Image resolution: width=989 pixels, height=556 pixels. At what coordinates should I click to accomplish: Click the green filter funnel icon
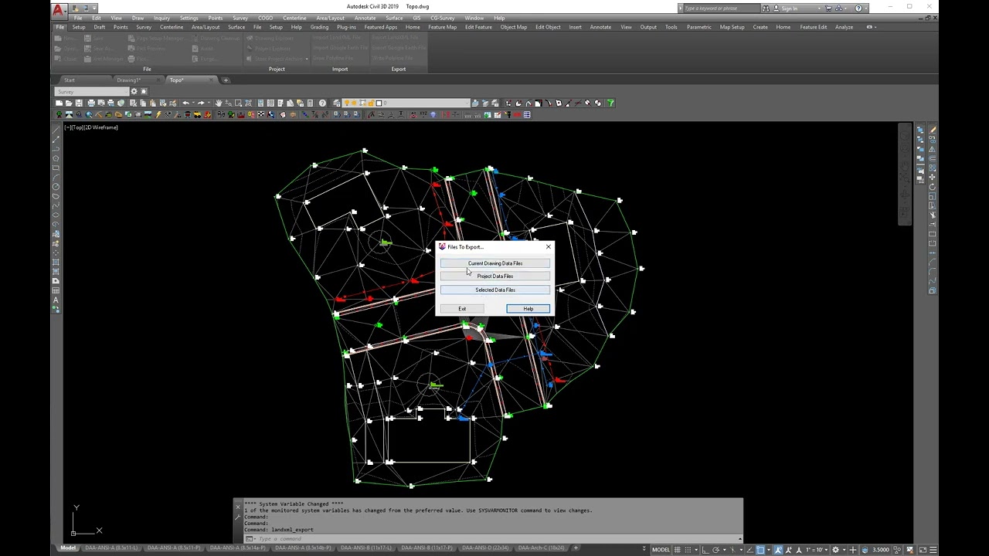(610, 103)
